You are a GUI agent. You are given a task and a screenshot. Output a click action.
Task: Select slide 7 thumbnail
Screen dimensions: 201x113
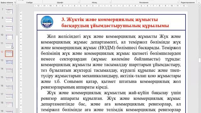pyautogui.click(x=9, y=11)
